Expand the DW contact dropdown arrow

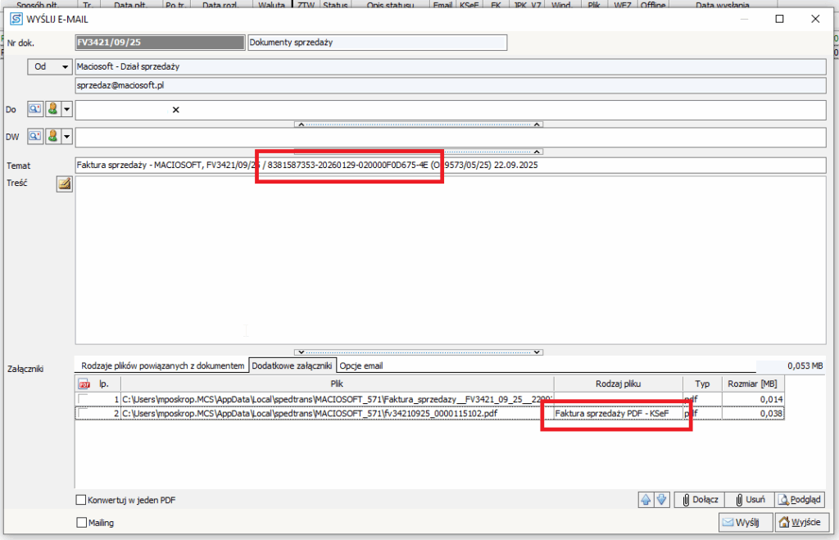pyautogui.click(x=67, y=137)
